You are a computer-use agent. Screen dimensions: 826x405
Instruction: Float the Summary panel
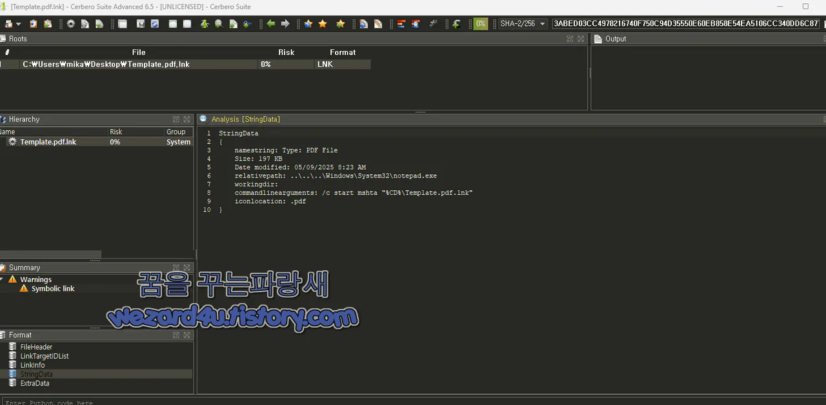pos(176,268)
